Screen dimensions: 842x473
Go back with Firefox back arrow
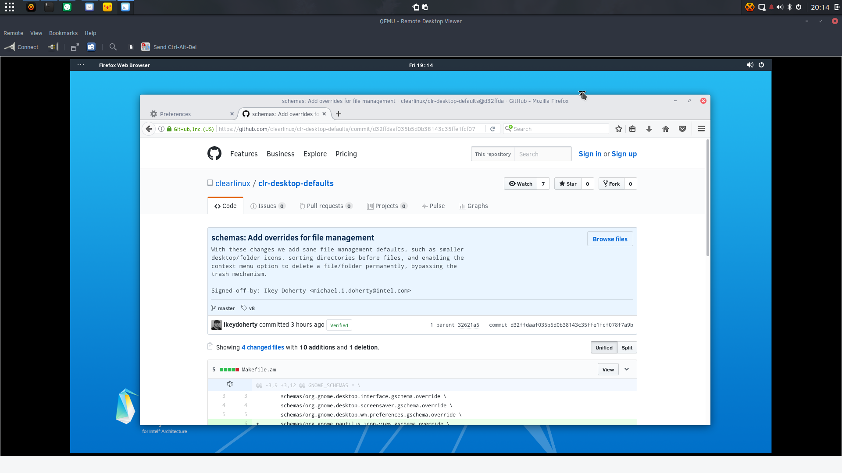[149, 129]
